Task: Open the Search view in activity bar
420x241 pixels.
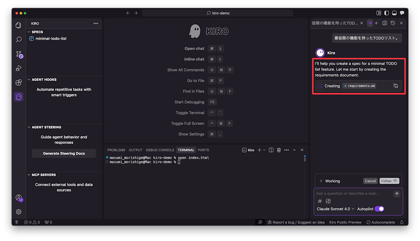Action: point(19,40)
